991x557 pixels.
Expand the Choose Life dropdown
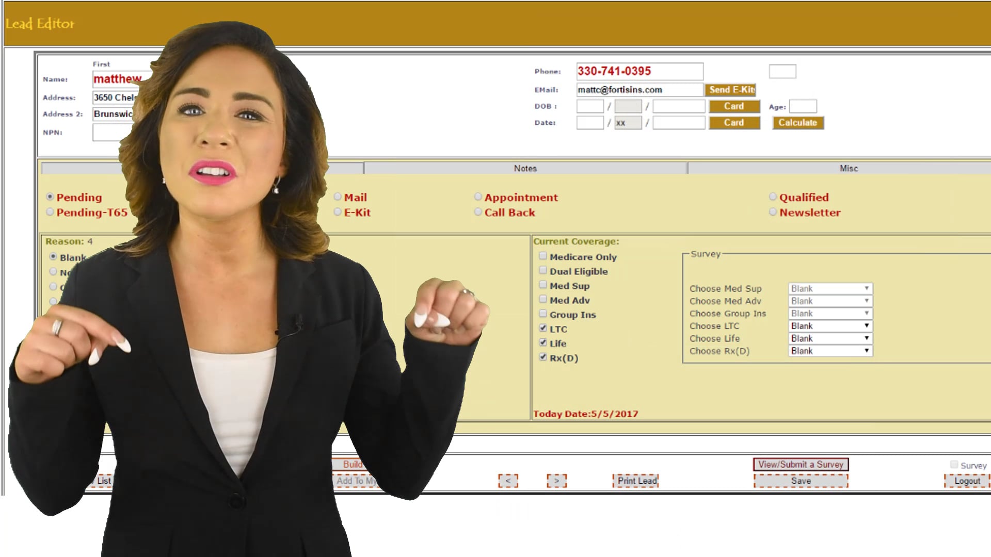(830, 338)
